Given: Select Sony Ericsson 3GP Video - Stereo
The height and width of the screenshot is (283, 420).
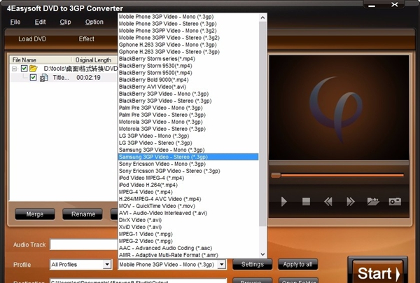Looking at the screenshot, I should pos(188,171).
